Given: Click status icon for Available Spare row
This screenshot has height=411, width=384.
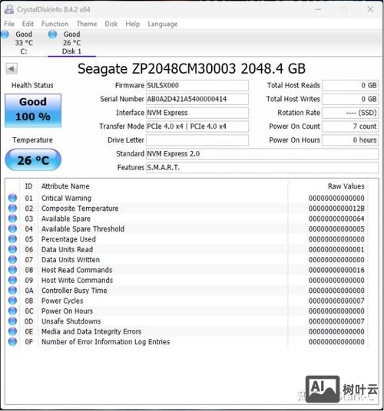Looking at the screenshot, I should click(x=12, y=219).
